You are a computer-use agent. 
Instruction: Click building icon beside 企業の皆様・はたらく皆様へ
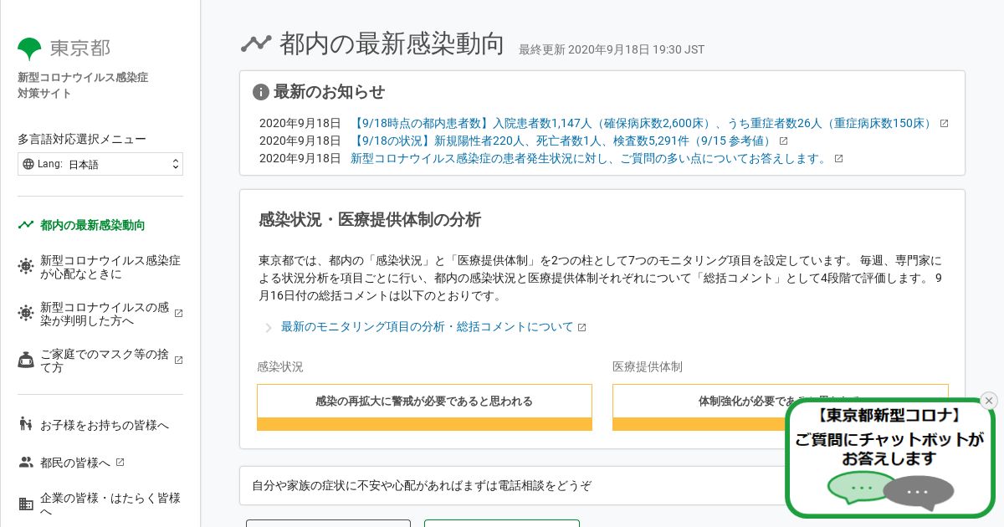[26, 504]
